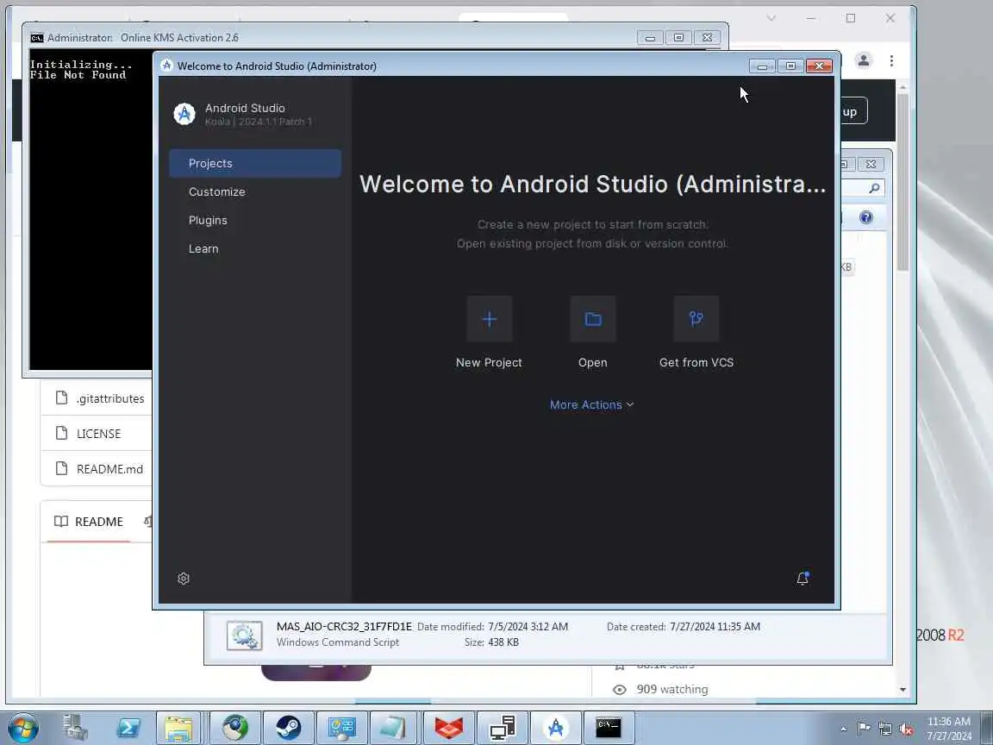This screenshot has width=993, height=745.
Task: Open Server Manager from taskbar
Action: pyautogui.click(x=75, y=728)
